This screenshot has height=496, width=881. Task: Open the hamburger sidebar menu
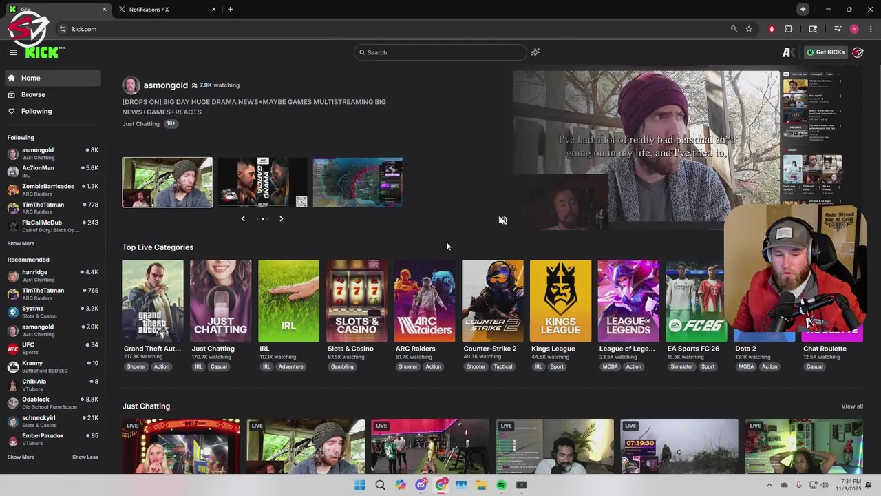13,52
